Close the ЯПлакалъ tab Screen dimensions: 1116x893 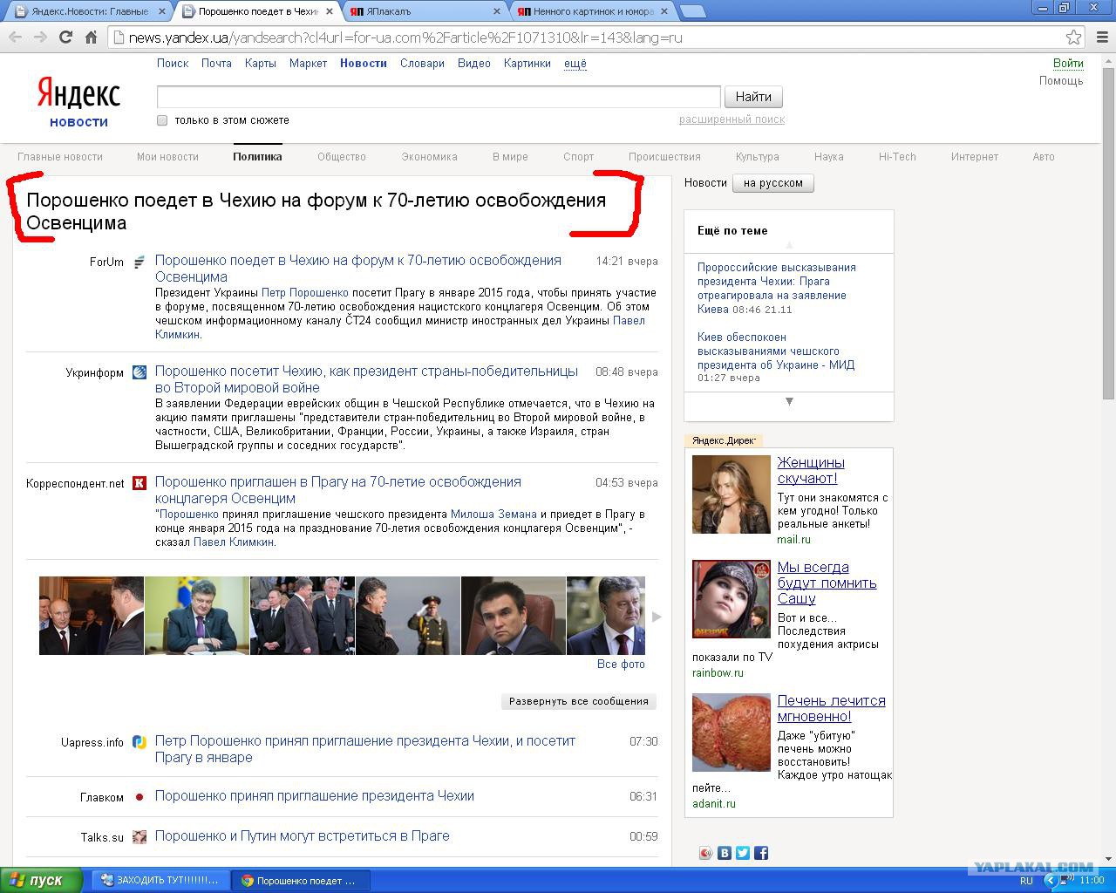click(498, 11)
